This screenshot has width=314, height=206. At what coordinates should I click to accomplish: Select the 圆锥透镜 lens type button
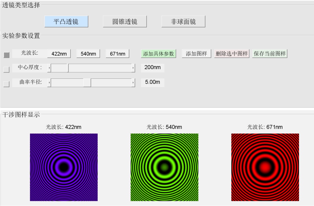point(125,21)
